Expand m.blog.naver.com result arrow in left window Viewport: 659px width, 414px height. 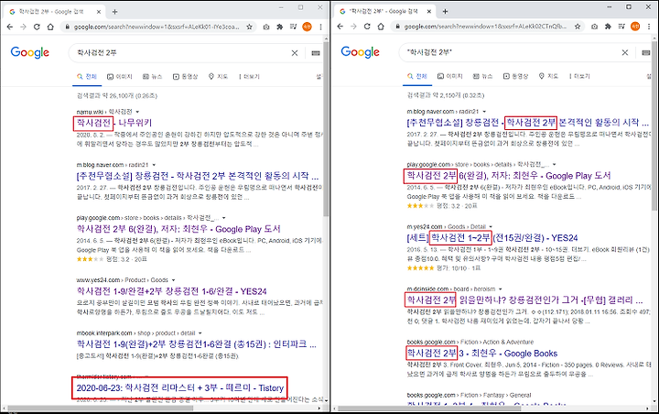154,165
